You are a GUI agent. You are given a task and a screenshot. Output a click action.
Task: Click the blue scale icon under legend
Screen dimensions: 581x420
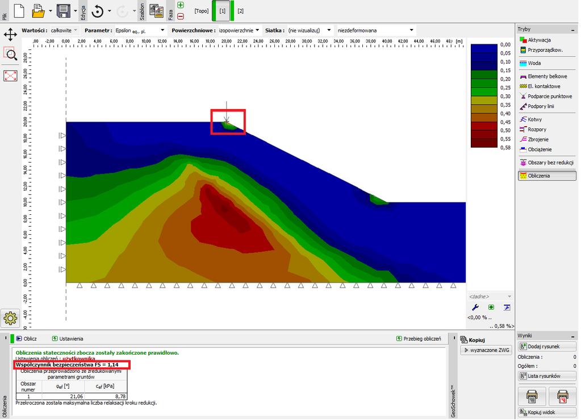[x=507, y=307]
